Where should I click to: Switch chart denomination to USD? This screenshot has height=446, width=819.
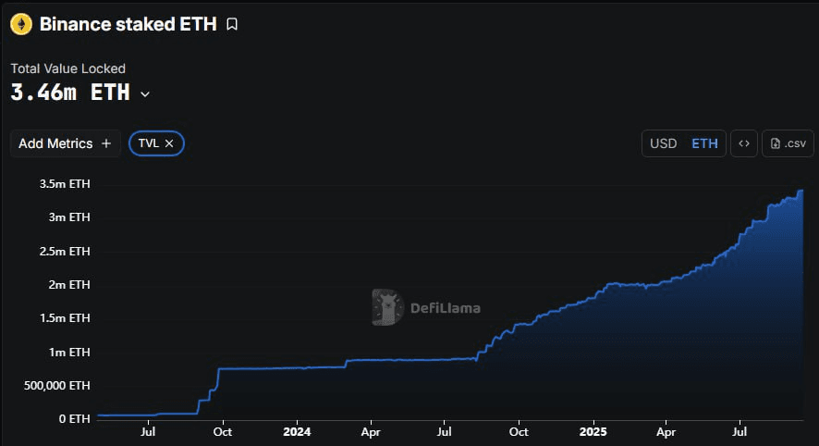(x=664, y=143)
